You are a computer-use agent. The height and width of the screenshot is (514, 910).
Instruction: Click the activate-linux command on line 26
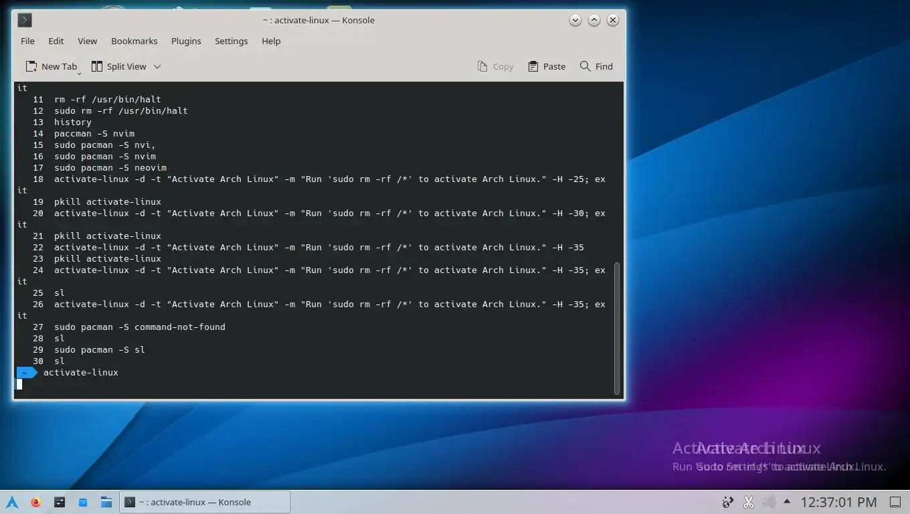tap(330, 304)
